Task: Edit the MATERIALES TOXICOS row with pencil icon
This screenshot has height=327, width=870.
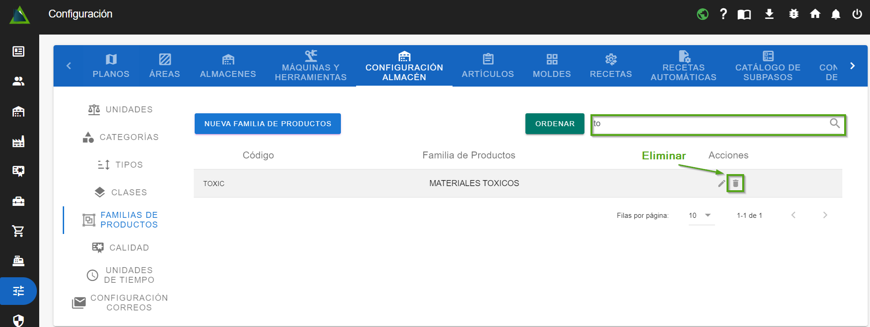Action: [721, 183]
